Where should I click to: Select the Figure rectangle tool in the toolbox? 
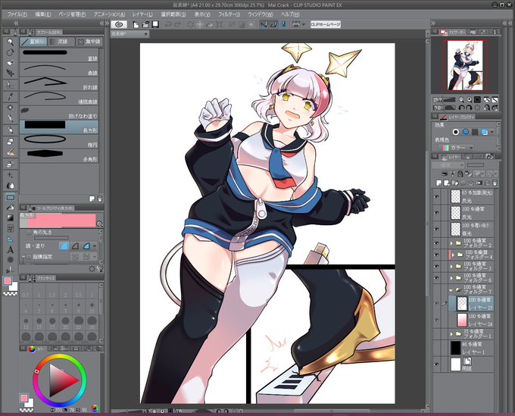[10, 198]
